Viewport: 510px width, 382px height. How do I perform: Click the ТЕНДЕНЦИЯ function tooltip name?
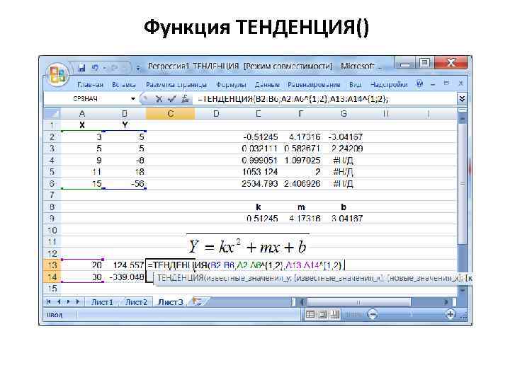click(x=180, y=278)
